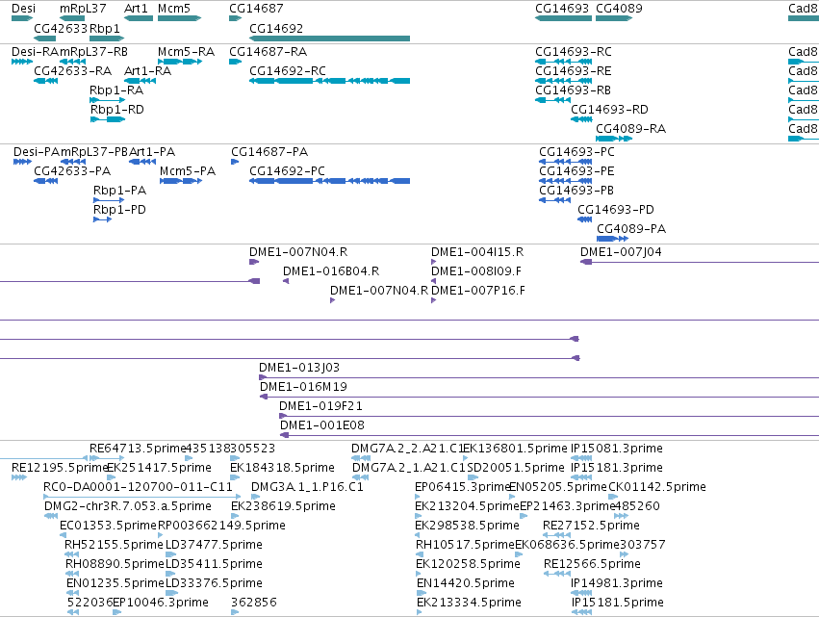Click the CG14693-RC transcript label

(x=574, y=52)
